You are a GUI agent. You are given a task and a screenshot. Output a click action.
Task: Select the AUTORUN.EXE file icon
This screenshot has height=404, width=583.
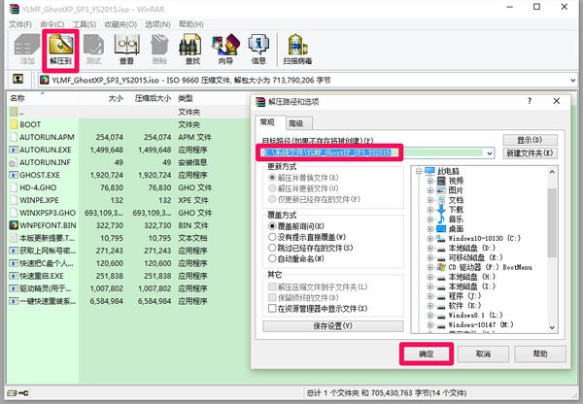[x=14, y=150]
